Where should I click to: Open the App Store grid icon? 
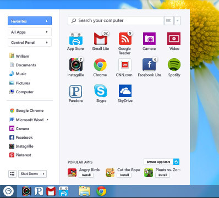(76, 39)
